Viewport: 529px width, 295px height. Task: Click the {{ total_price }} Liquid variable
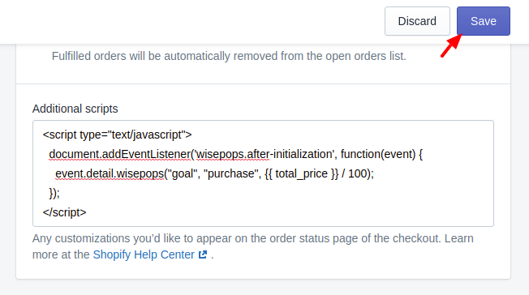click(x=301, y=173)
